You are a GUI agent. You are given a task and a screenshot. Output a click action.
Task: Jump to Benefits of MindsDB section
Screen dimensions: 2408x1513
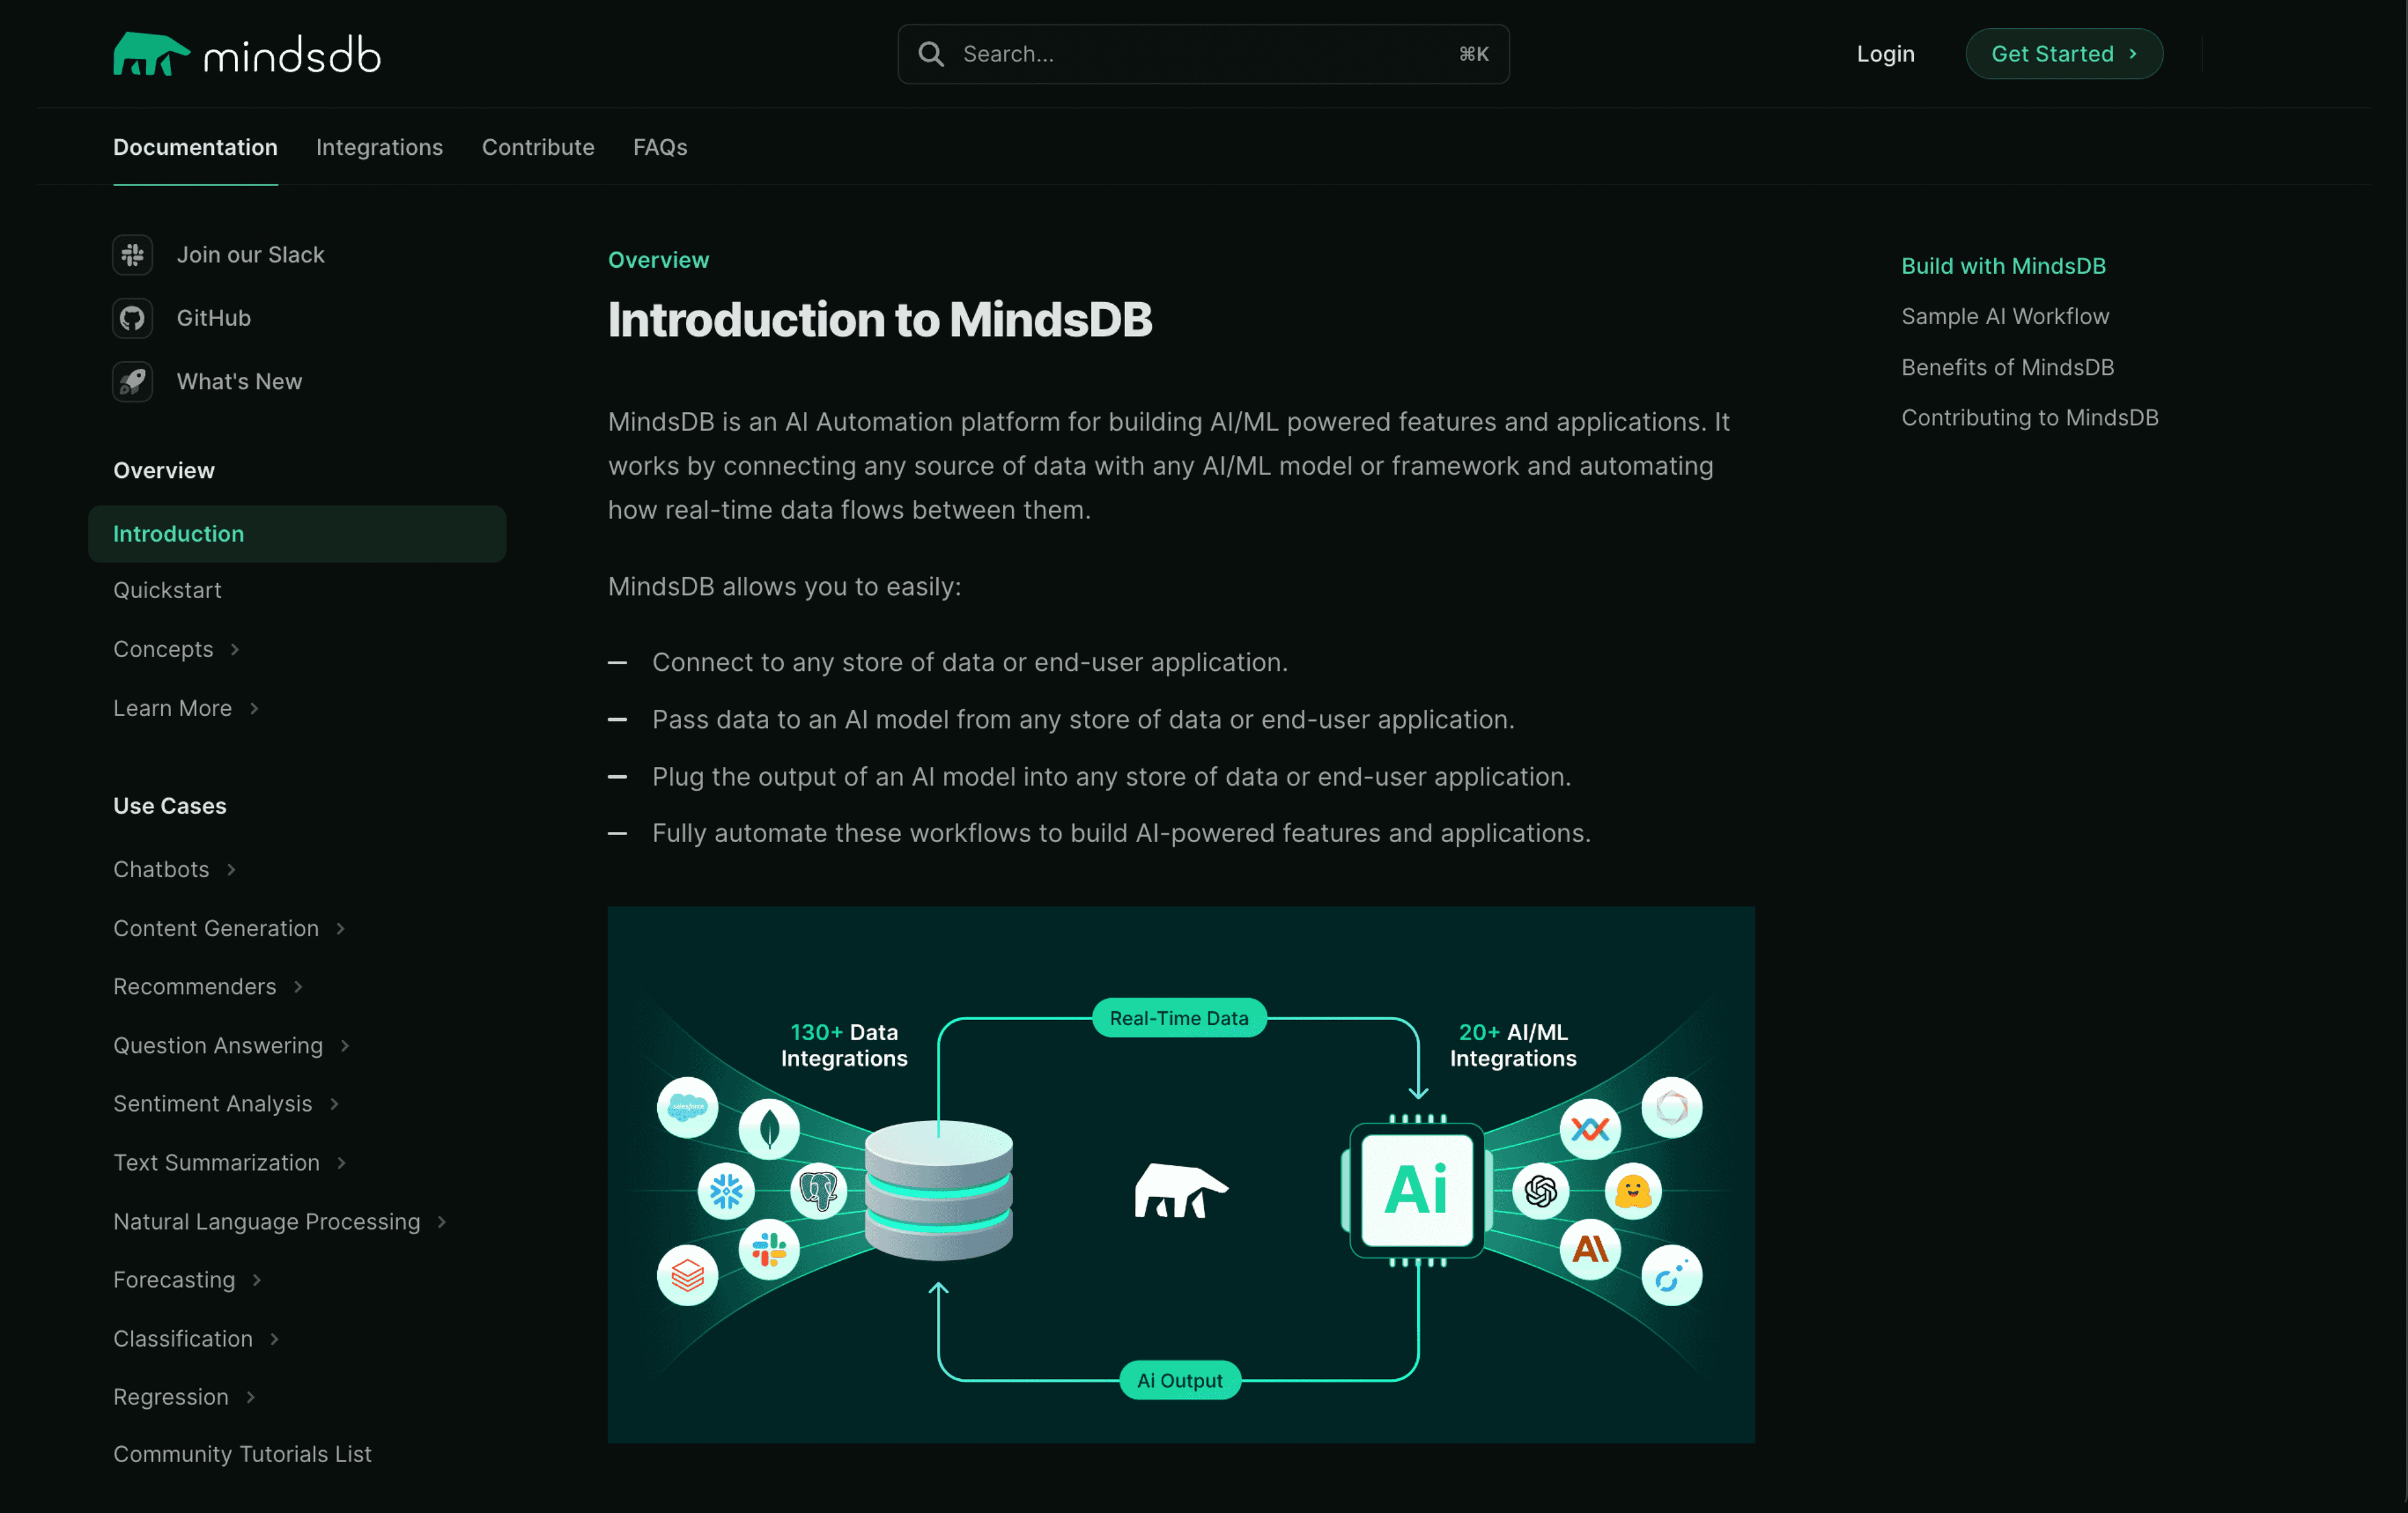coord(2007,367)
